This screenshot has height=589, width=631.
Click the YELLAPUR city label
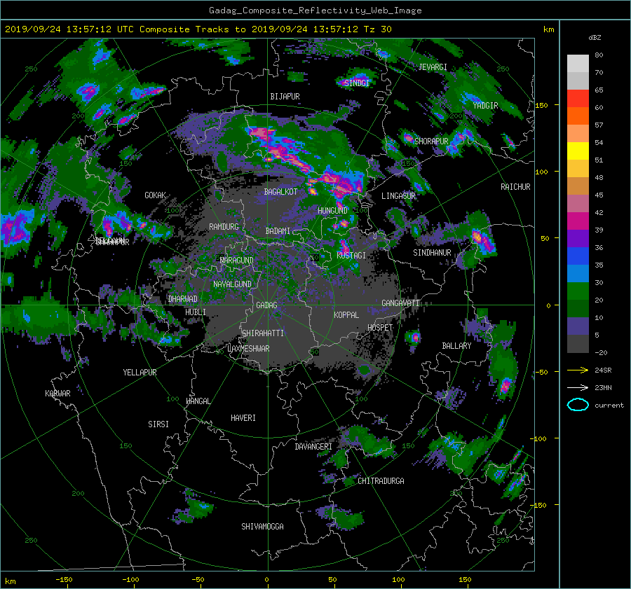140,373
